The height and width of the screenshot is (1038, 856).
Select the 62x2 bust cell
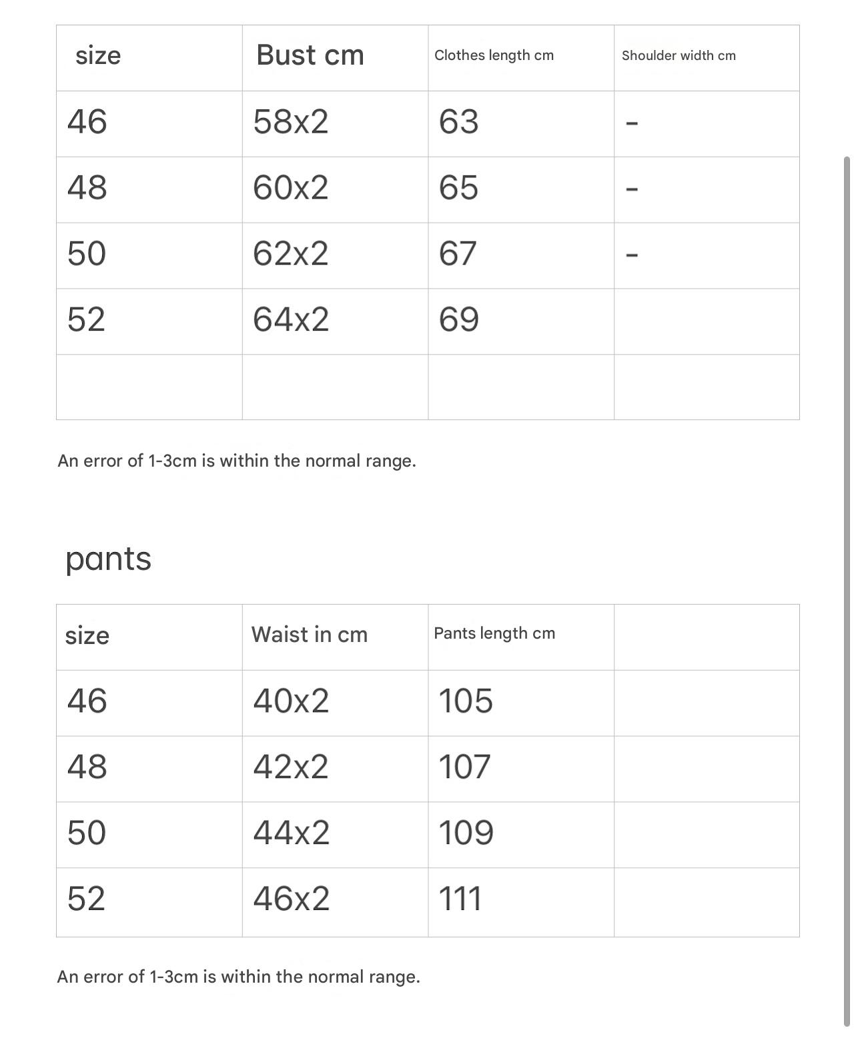coord(291,253)
